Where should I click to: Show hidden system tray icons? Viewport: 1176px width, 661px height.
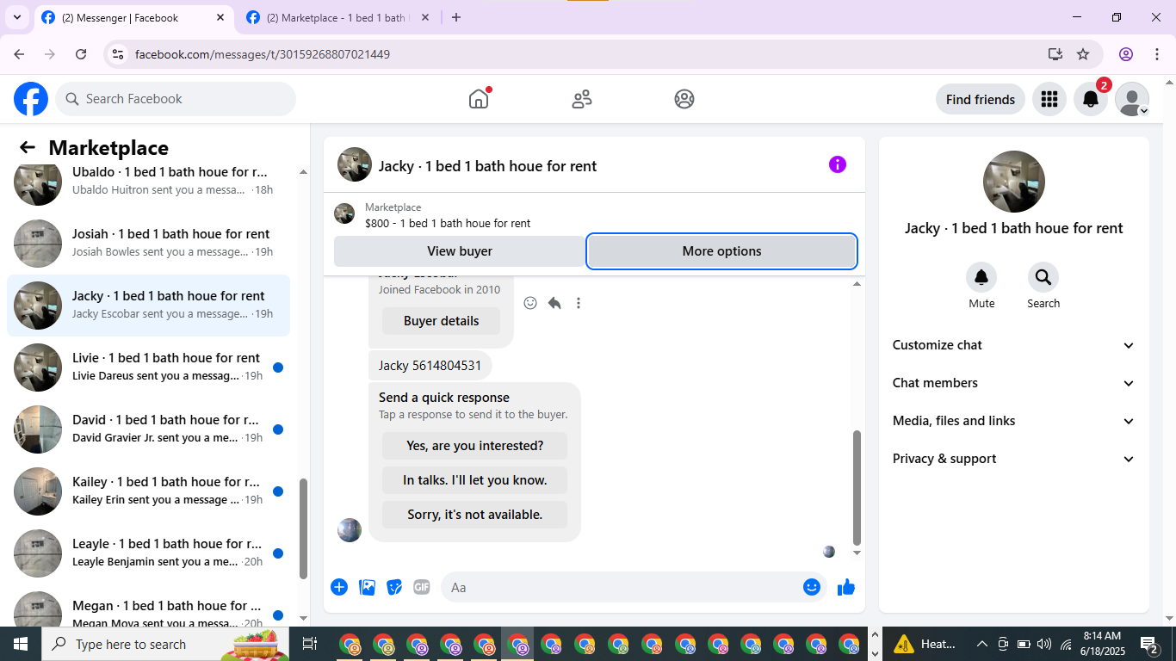coord(981,644)
